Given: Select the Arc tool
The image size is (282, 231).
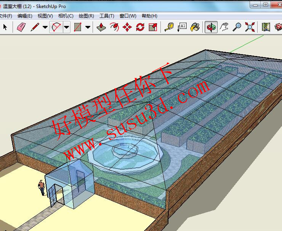Looking at the screenshot, I should pyautogui.click(x=56, y=27).
